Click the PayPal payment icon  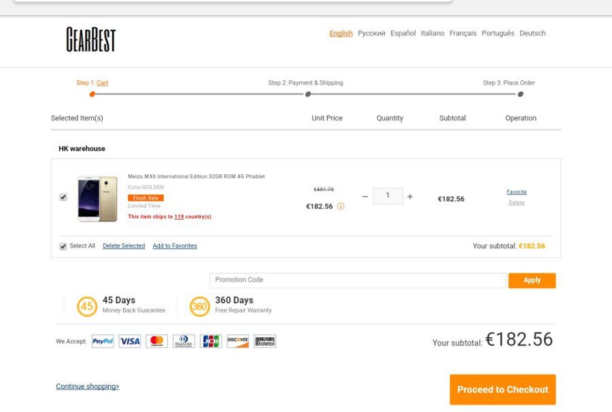pyautogui.click(x=103, y=341)
